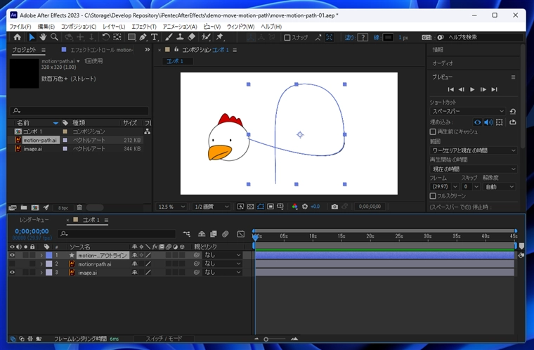Enable フルスクリーン checkbox
This screenshot has height=350, width=534.
[433, 196]
